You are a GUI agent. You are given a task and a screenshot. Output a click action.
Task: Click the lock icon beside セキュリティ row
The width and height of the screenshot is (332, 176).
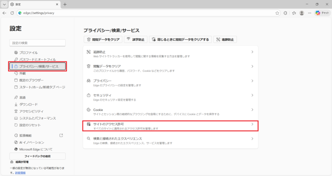pos(89,95)
